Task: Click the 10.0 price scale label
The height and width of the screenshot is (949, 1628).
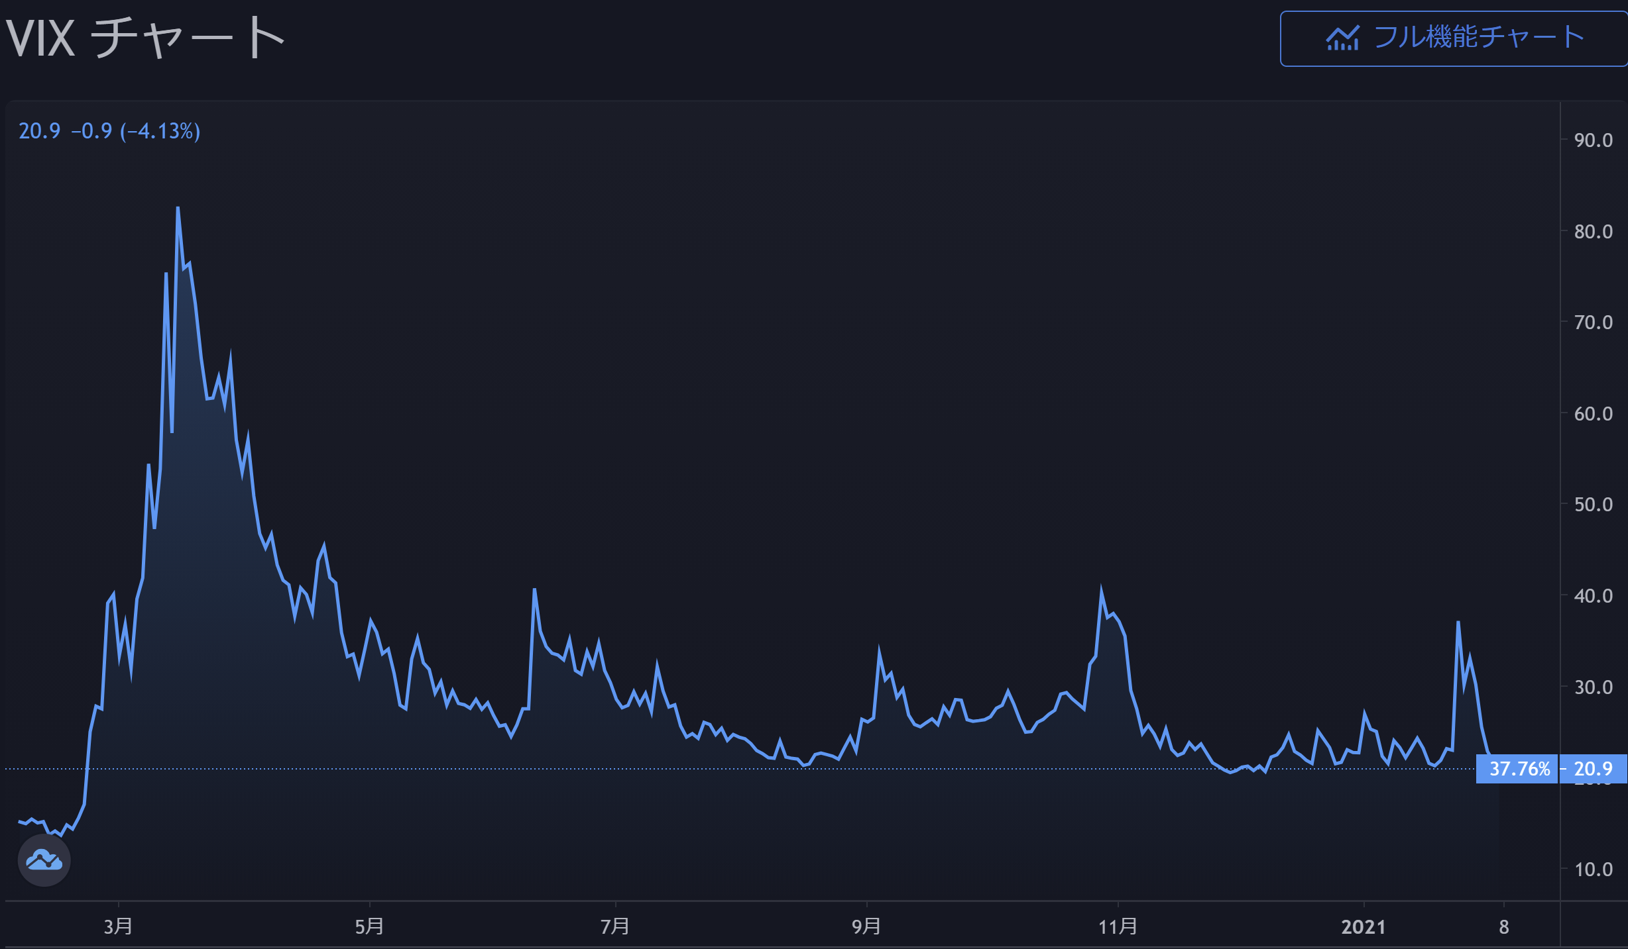Action: (1593, 869)
